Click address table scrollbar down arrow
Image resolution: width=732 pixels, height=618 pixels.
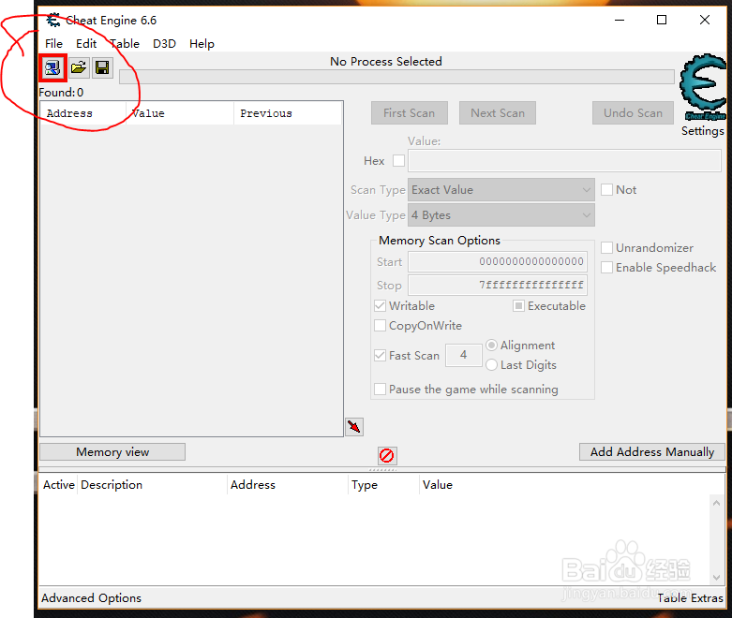(x=716, y=578)
